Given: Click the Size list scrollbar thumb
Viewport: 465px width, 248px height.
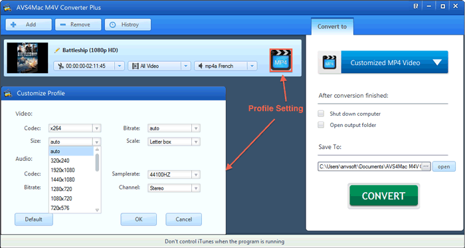Looking at the screenshot, I should click(97, 162).
